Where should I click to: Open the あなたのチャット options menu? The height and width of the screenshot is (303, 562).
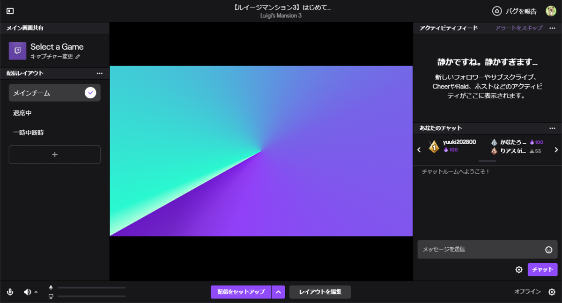553,128
